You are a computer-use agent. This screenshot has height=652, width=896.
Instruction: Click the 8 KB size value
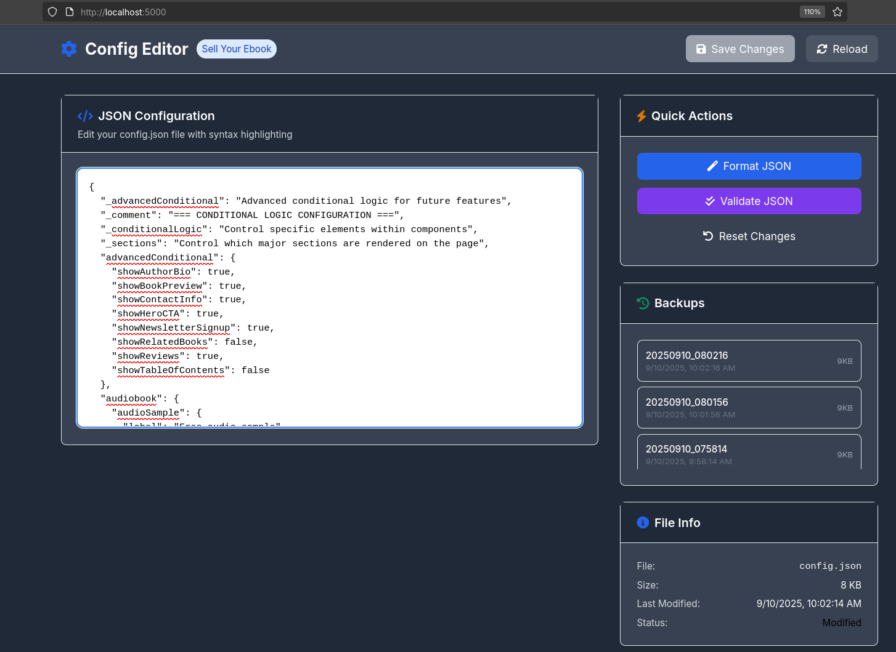point(851,585)
